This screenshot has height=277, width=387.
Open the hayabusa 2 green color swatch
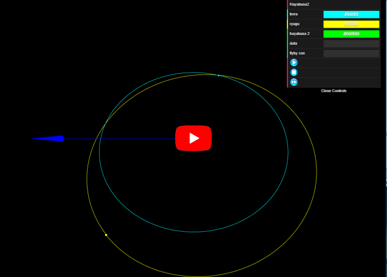(351, 34)
